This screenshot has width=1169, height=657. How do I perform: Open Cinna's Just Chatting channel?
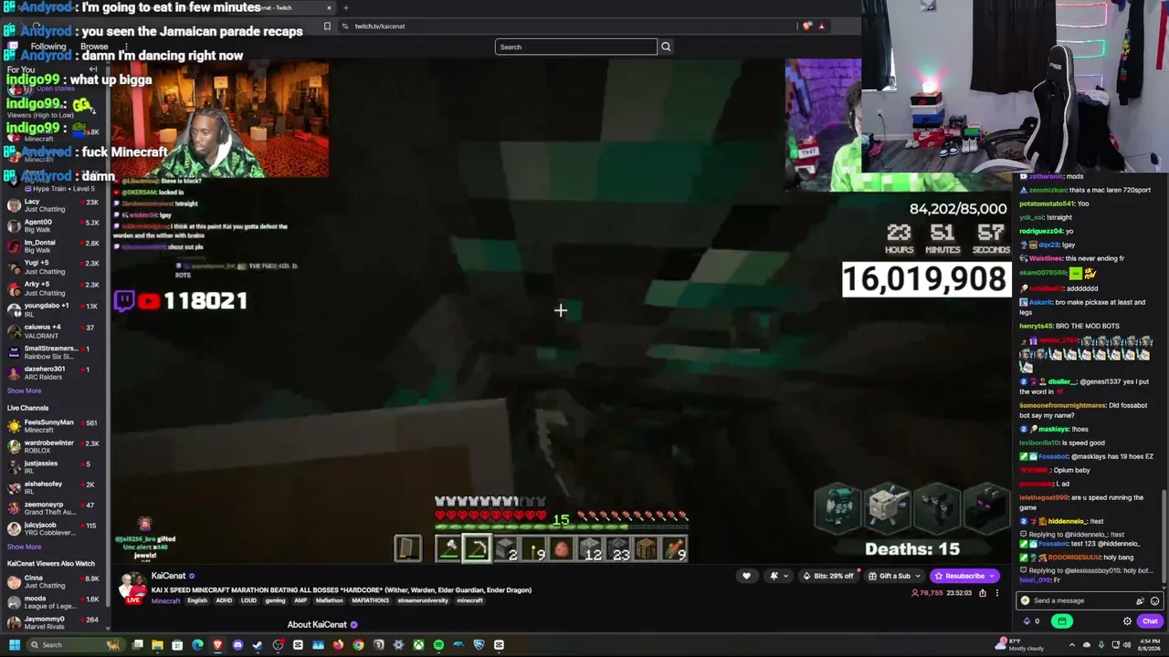coord(54,581)
